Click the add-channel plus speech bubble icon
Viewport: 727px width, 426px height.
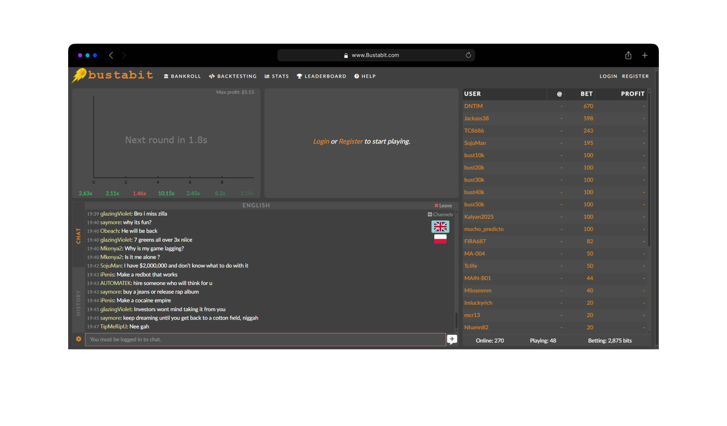pyautogui.click(x=452, y=339)
